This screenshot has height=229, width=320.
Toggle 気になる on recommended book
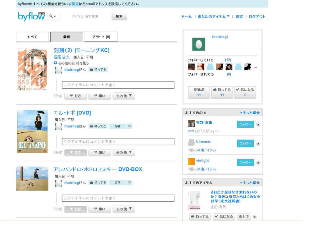tap(224, 217)
